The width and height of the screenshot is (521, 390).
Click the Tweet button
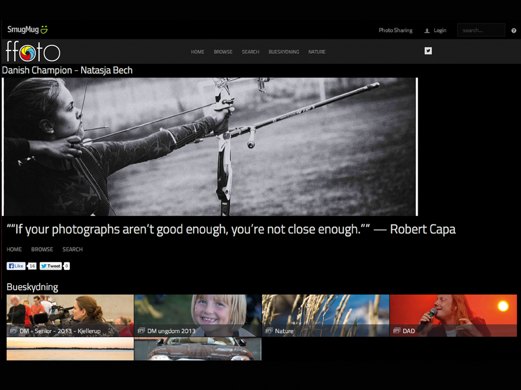(51, 266)
